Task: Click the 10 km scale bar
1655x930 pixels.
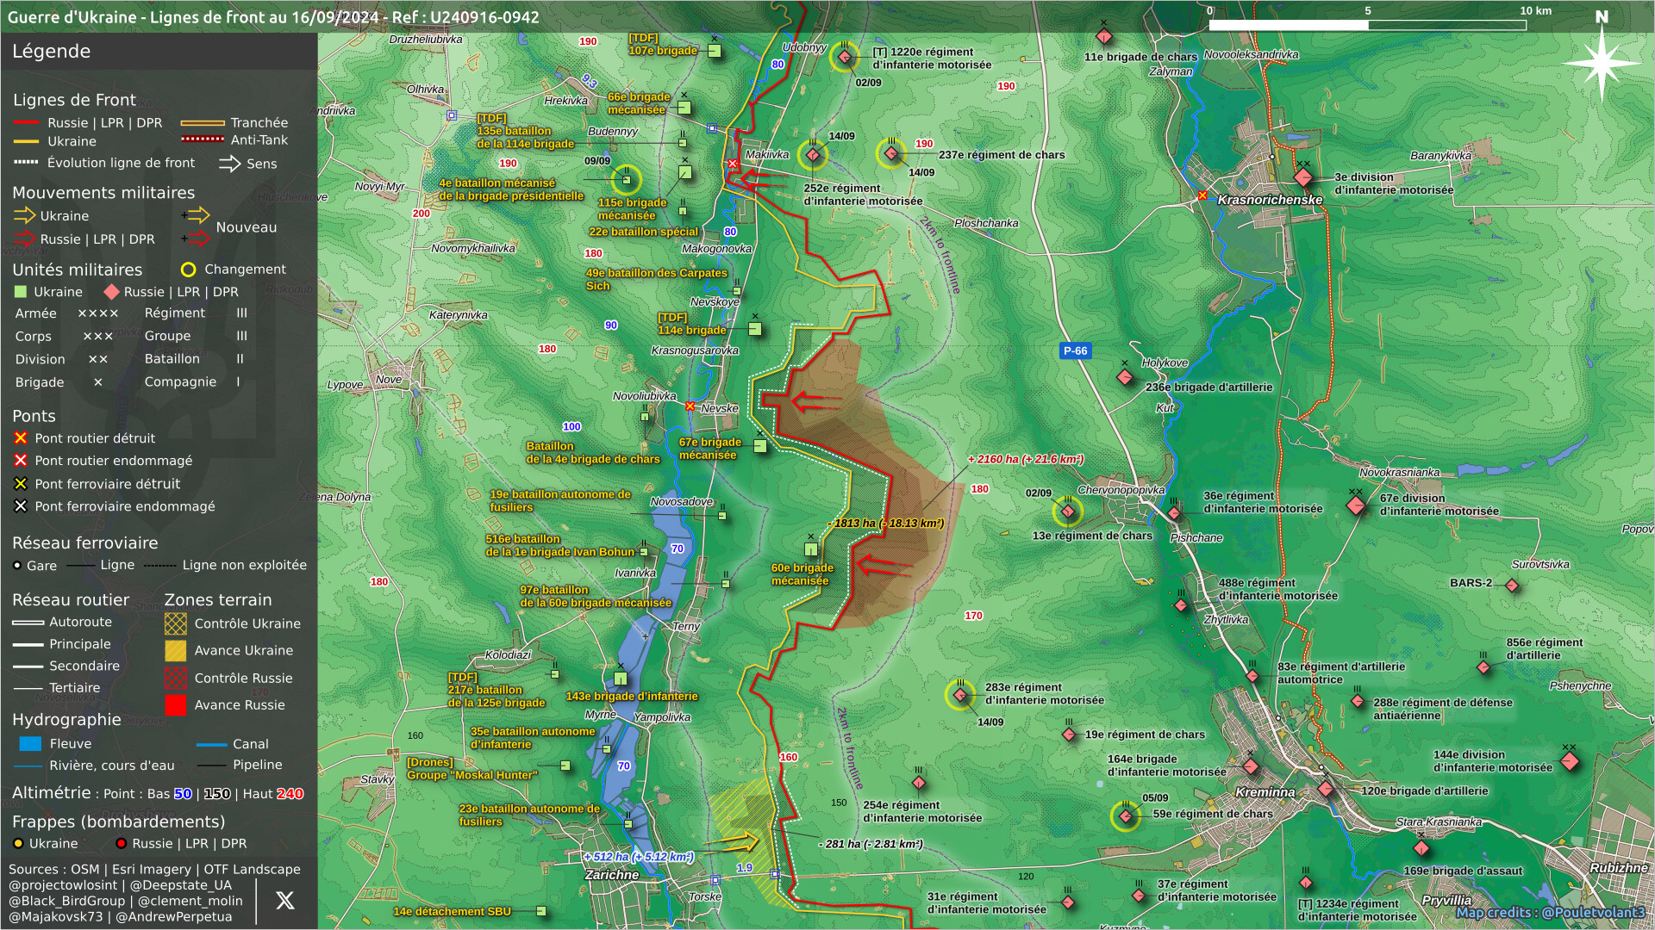Action: click(x=1367, y=25)
